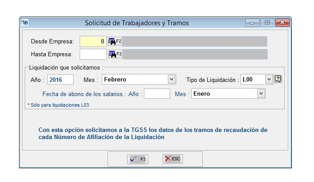Click the SB application icon in title bar
This screenshot has width=314, height=182.
click(25, 23)
